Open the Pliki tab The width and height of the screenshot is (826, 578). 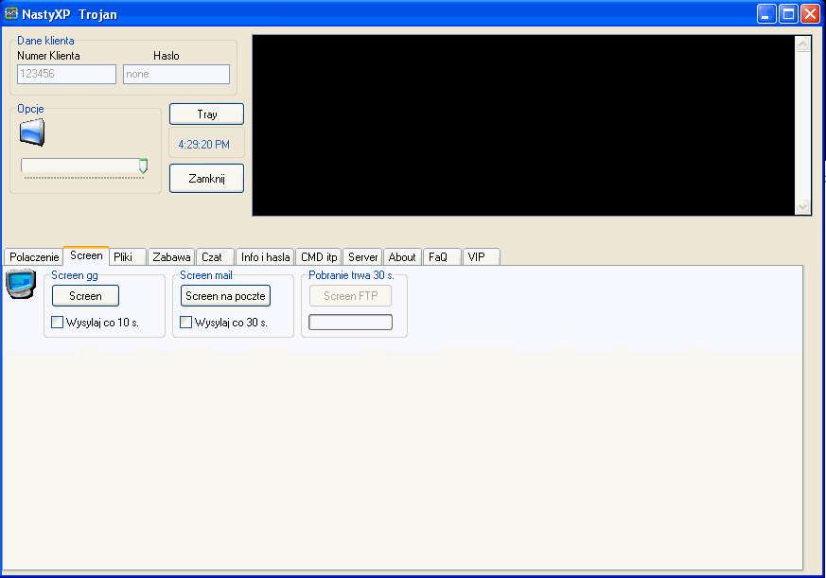(x=127, y=256)
